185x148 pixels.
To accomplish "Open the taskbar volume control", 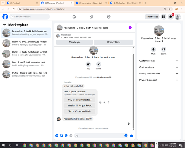I will point(166,145).
